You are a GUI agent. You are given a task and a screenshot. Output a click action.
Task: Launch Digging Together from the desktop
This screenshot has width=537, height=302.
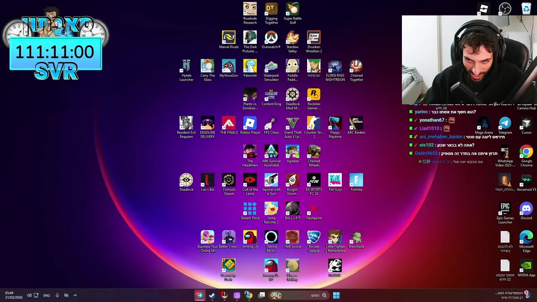(271, 13)
